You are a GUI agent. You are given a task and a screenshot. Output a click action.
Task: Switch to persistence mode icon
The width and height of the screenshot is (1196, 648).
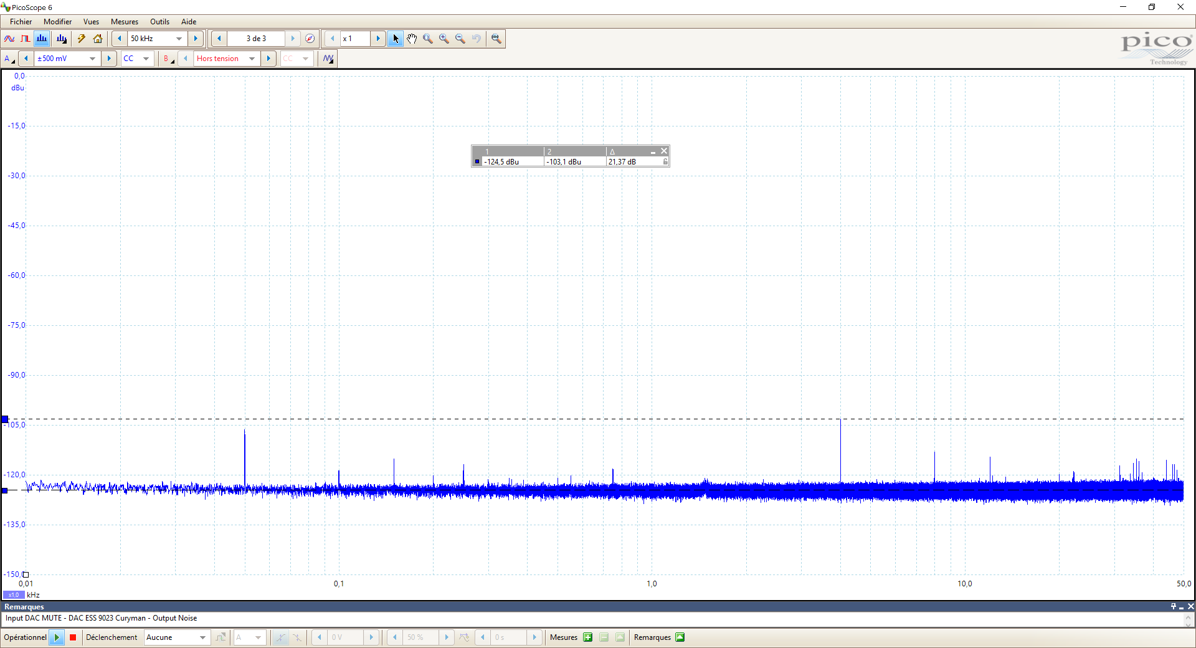tap(26, 39)
